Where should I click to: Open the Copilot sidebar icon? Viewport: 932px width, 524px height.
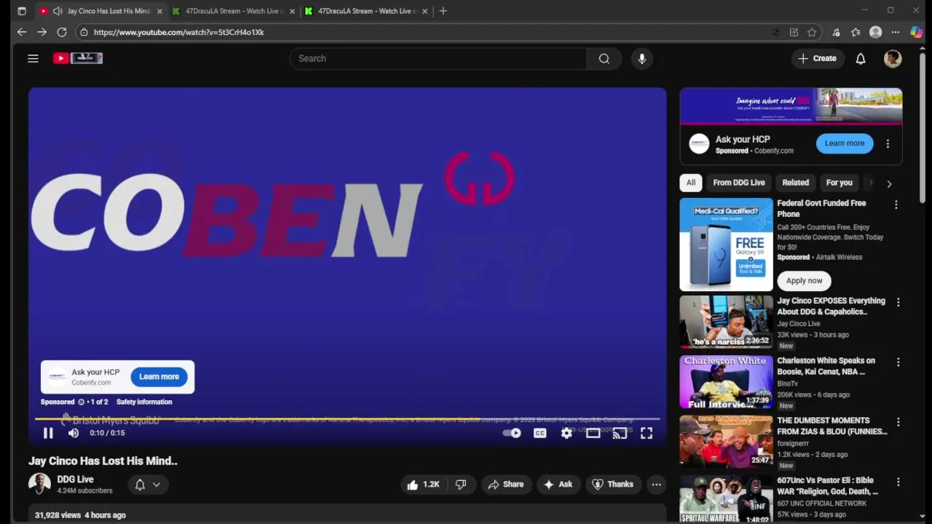[x=916, y=32]
